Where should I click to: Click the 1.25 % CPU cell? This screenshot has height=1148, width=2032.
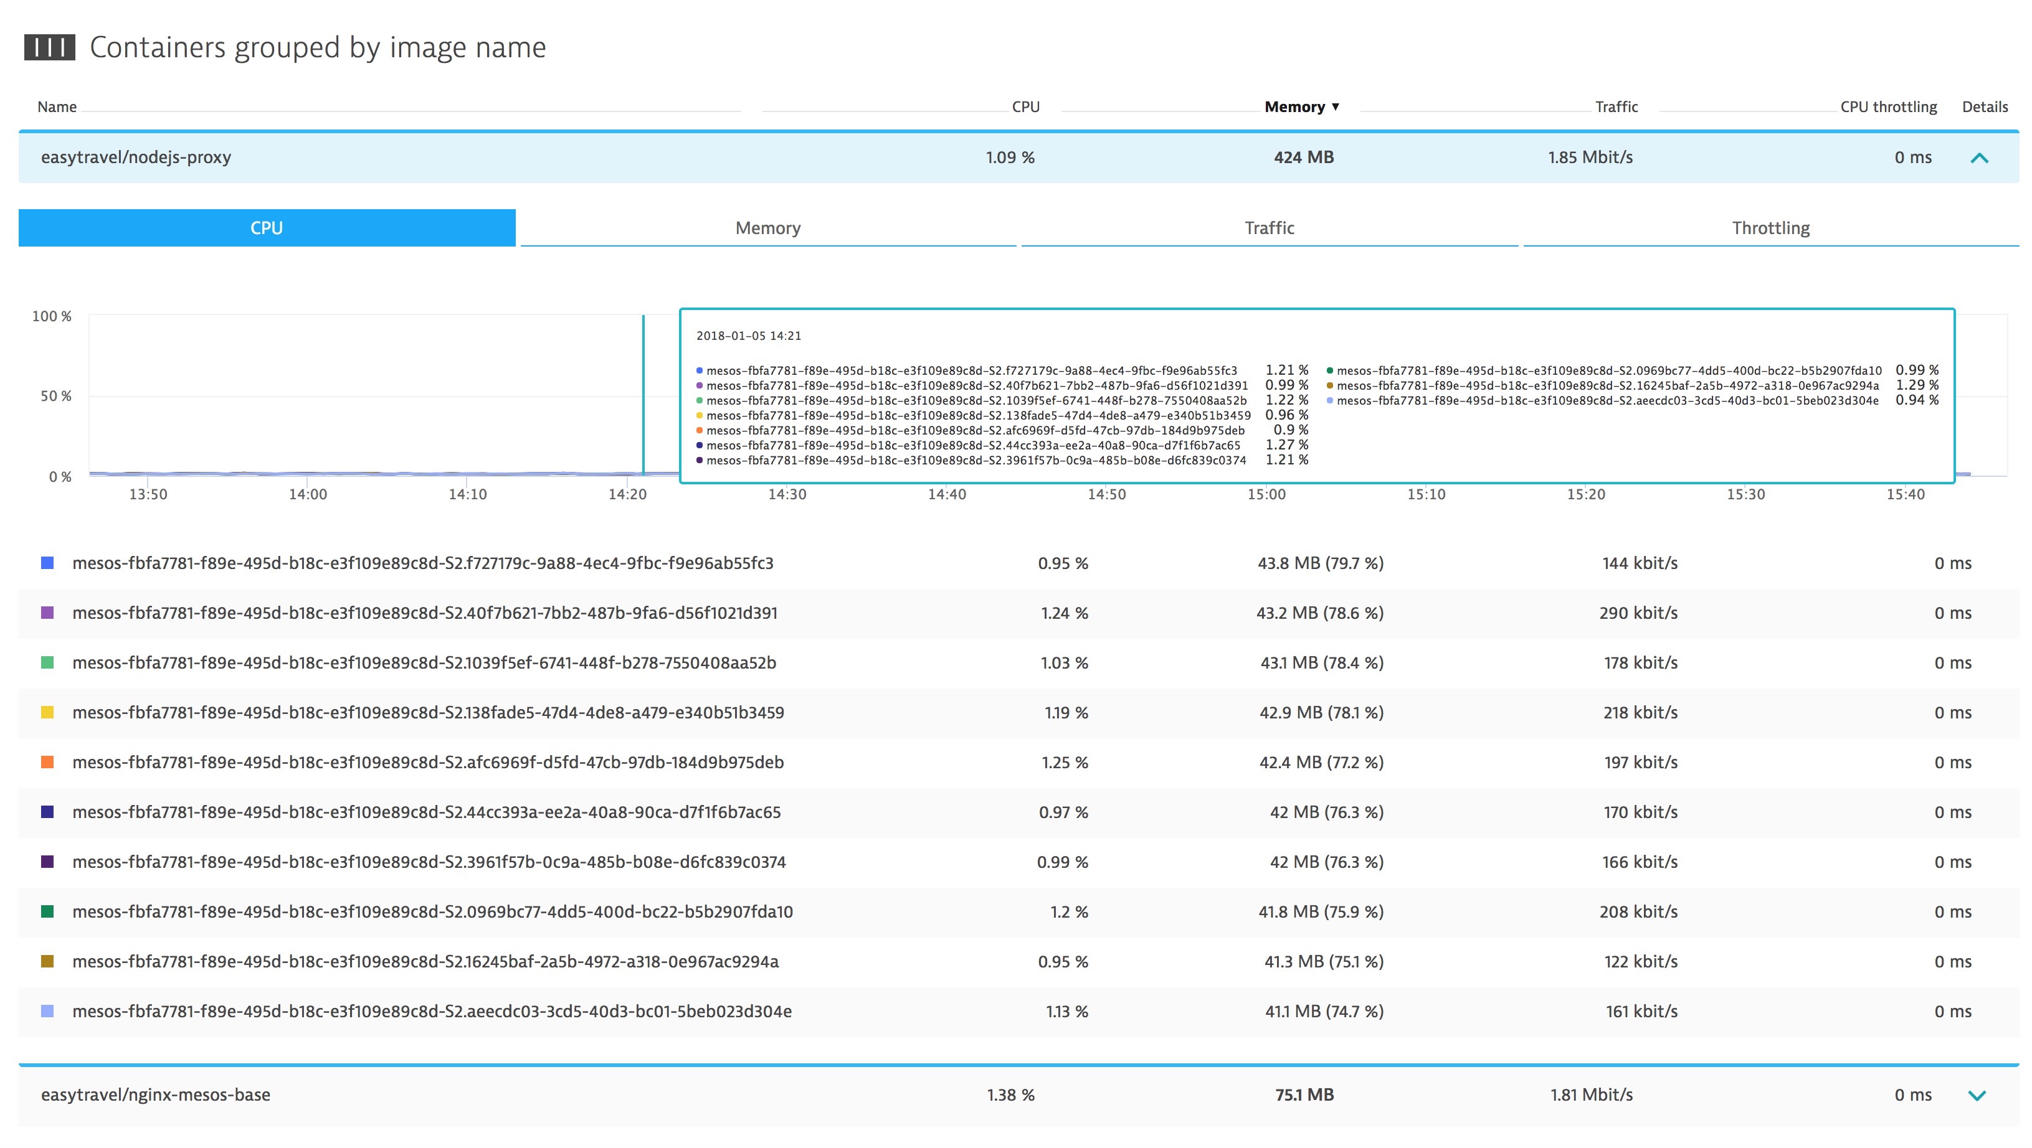[1065, 761]
